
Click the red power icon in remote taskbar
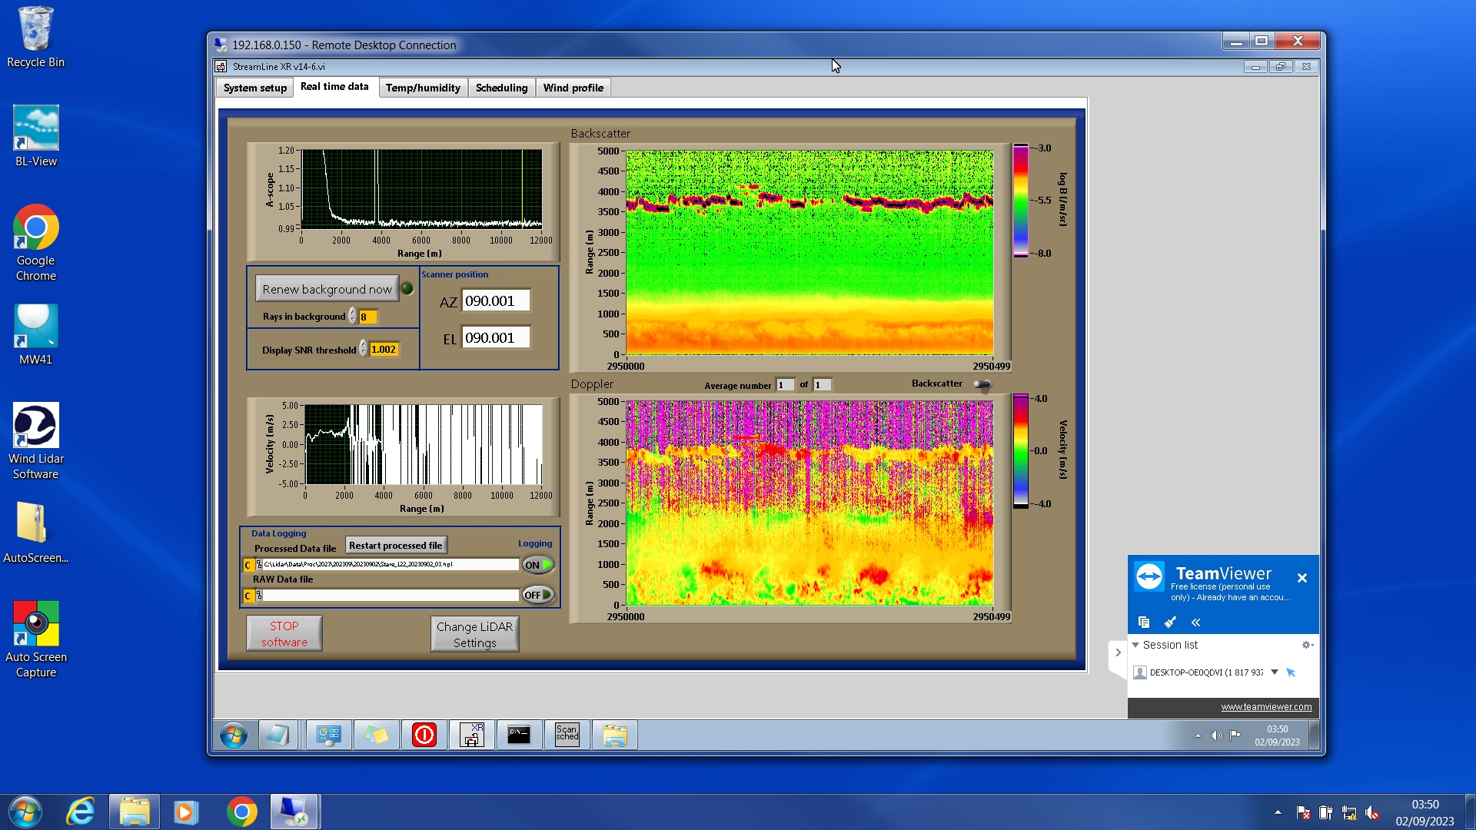pyautogui.click(x=424, y=735)
